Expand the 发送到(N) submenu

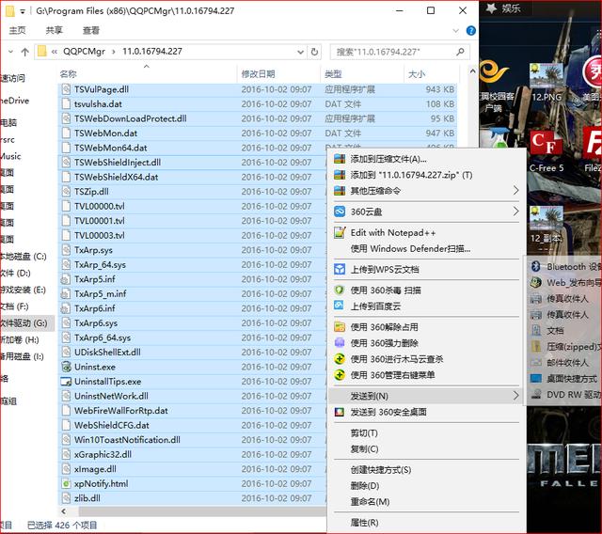pos(426,396)
